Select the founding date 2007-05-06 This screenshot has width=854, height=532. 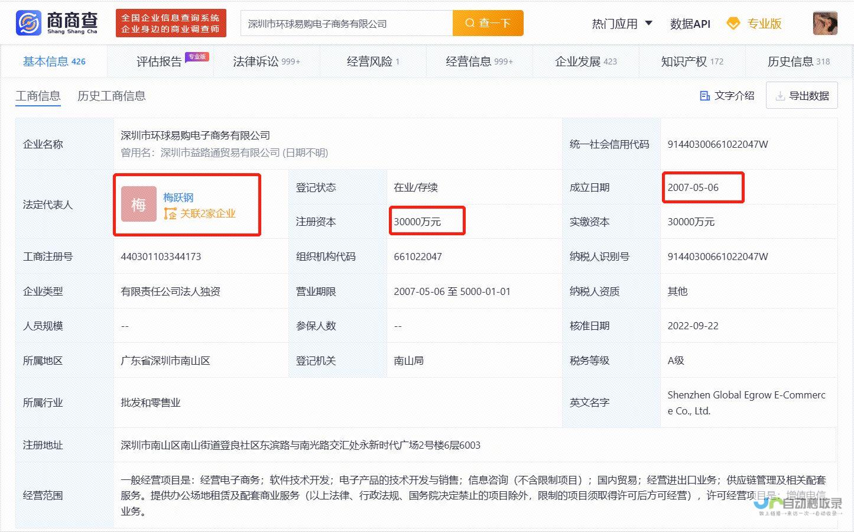693,187
